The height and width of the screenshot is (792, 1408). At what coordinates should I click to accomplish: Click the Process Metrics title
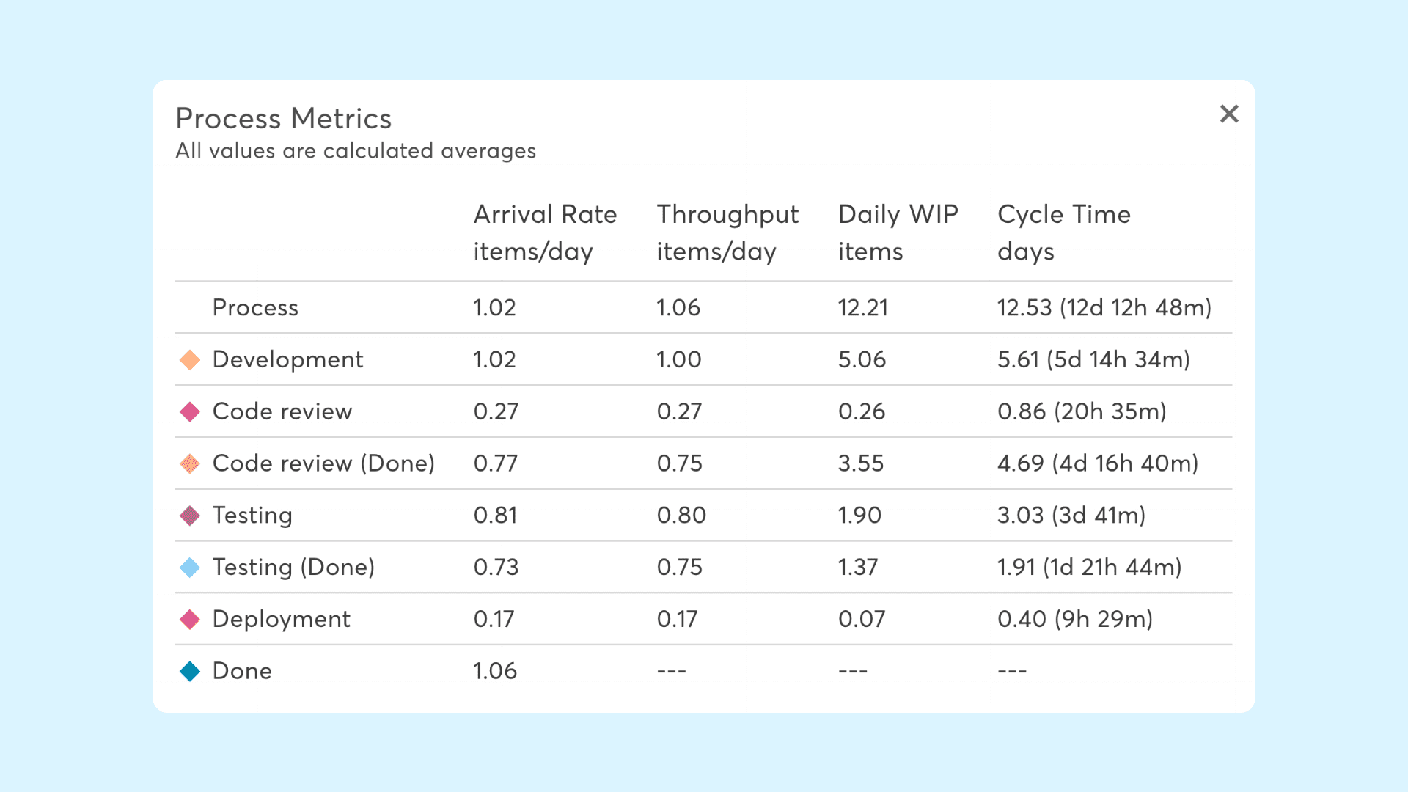[284, 119]
